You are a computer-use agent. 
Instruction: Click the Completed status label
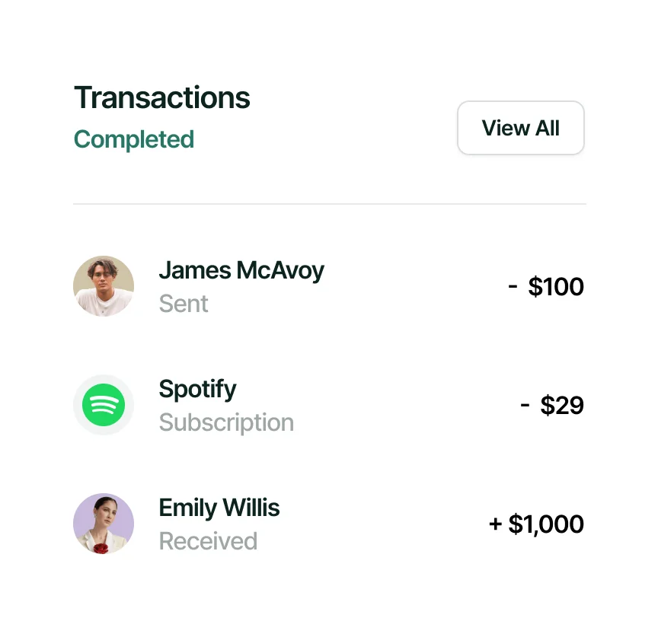pyautogui.click(x=134, y=140)
